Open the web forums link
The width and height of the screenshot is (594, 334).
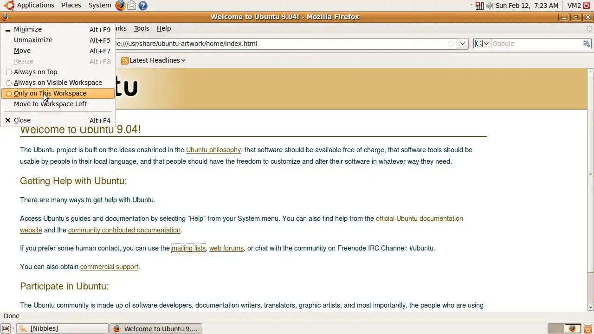(x=226, y=248)
